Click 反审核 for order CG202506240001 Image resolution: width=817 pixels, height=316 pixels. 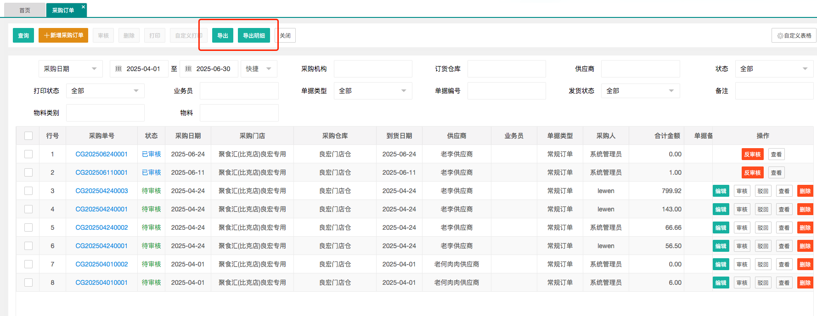coord(752,154)
